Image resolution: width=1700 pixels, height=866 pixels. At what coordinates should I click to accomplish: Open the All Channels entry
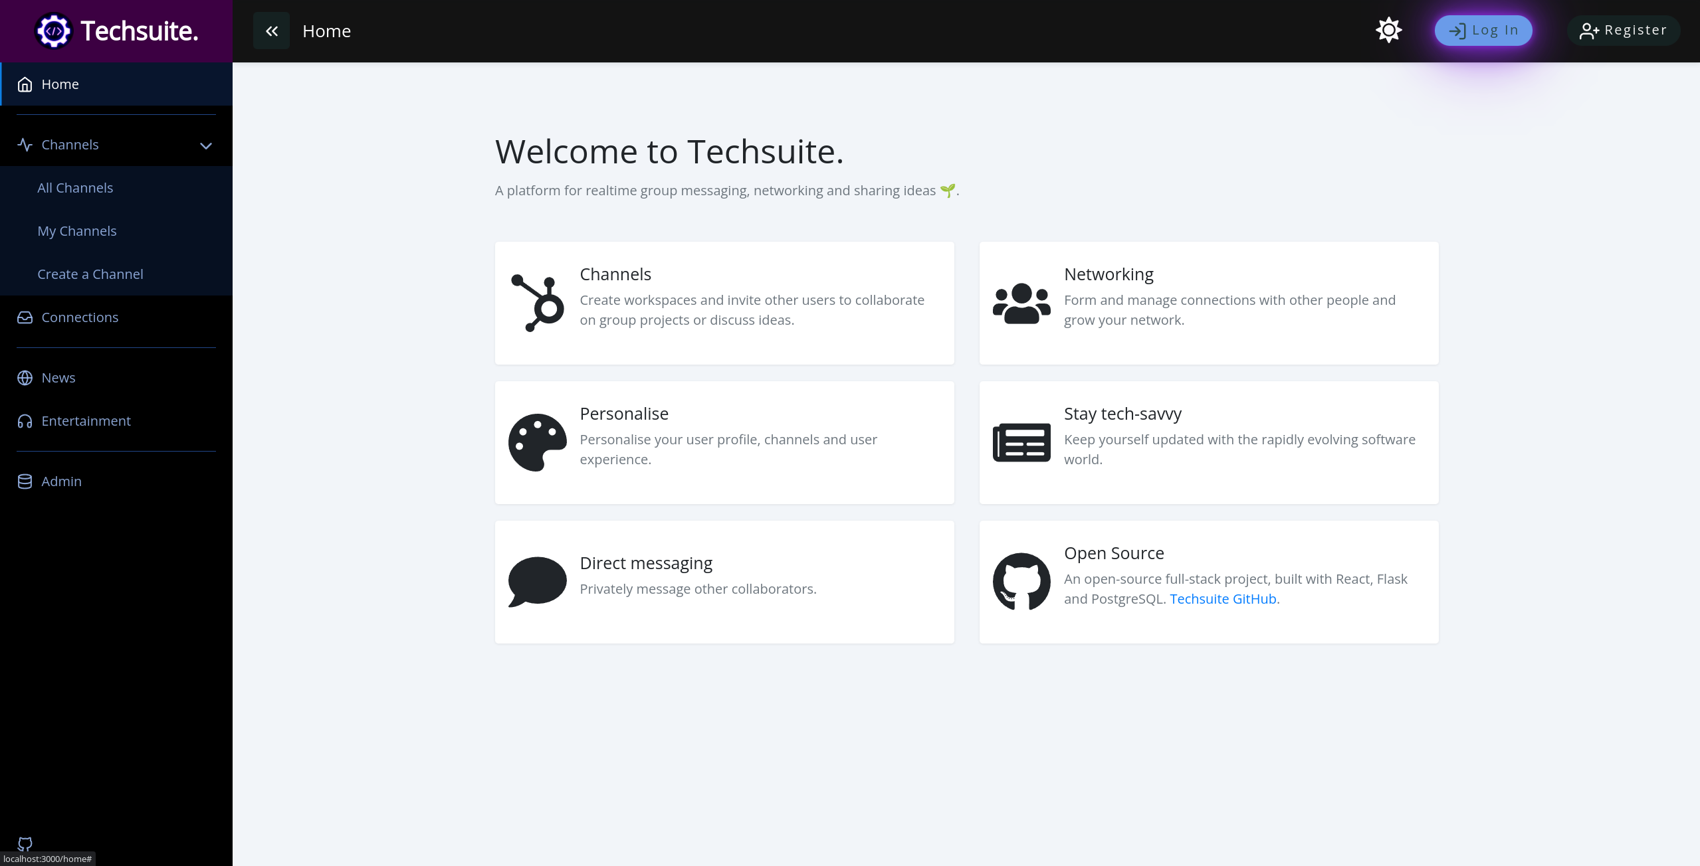(75, 187)
